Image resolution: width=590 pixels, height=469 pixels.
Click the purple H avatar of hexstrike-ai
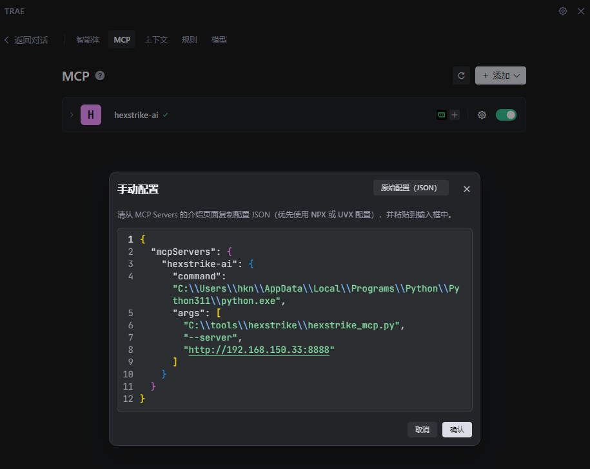tap(90, 115)
